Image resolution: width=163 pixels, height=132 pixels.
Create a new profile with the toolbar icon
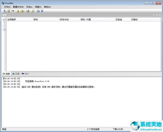(18, 11)
